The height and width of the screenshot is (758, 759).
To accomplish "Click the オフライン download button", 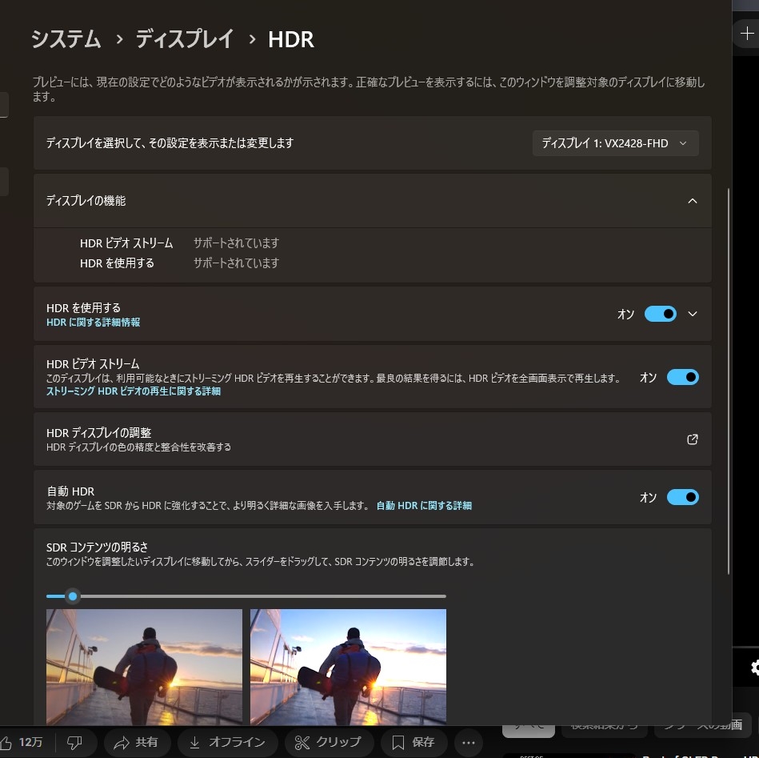I will [227, 742].
